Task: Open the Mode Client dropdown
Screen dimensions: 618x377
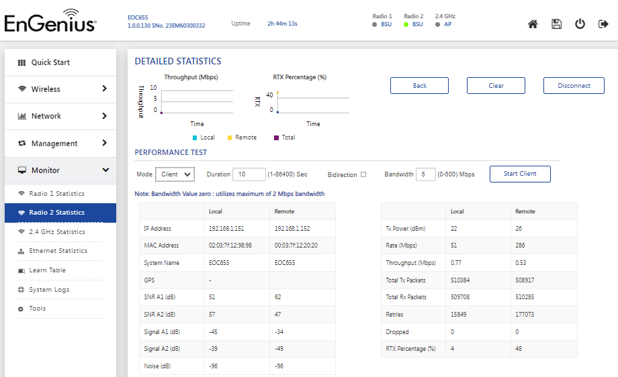Action: 175,174
